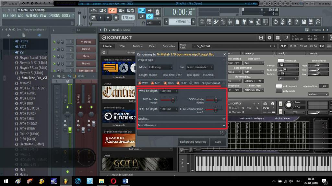Click the scissors cut tool icon
The width and height of the screenshot is (332, 186).
coord(282,22)
